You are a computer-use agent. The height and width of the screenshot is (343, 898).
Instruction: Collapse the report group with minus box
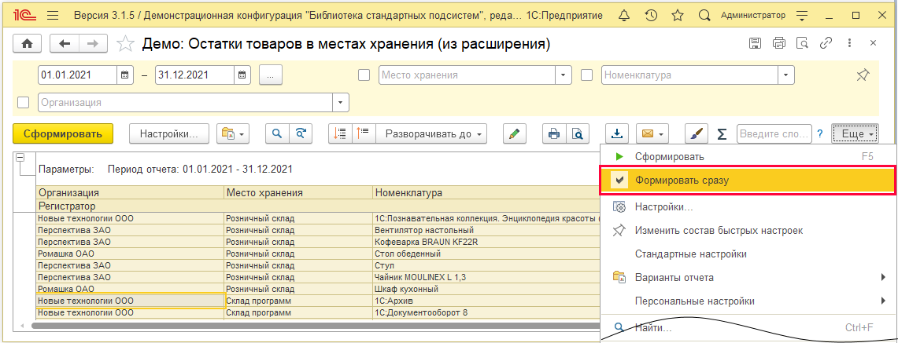[19, 158]
